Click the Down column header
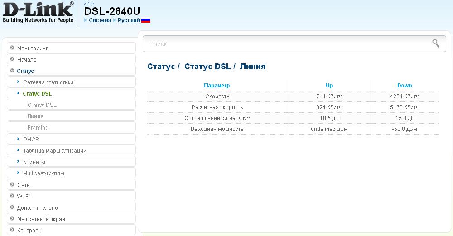 pyautogui.click(x=405, y=86)
